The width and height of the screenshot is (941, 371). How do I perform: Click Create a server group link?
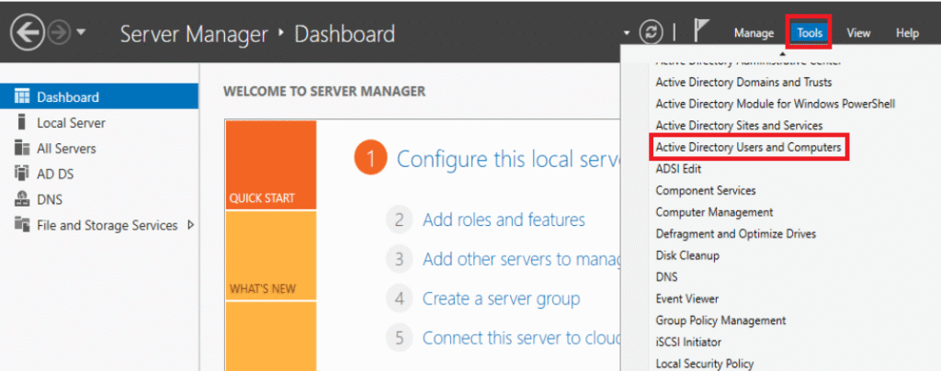point(501,298)
